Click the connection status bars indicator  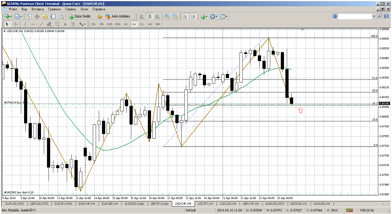point(350,210)
